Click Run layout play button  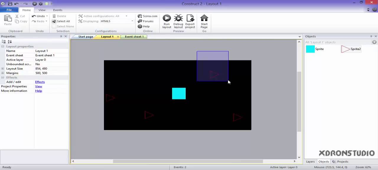click(167, 21)
